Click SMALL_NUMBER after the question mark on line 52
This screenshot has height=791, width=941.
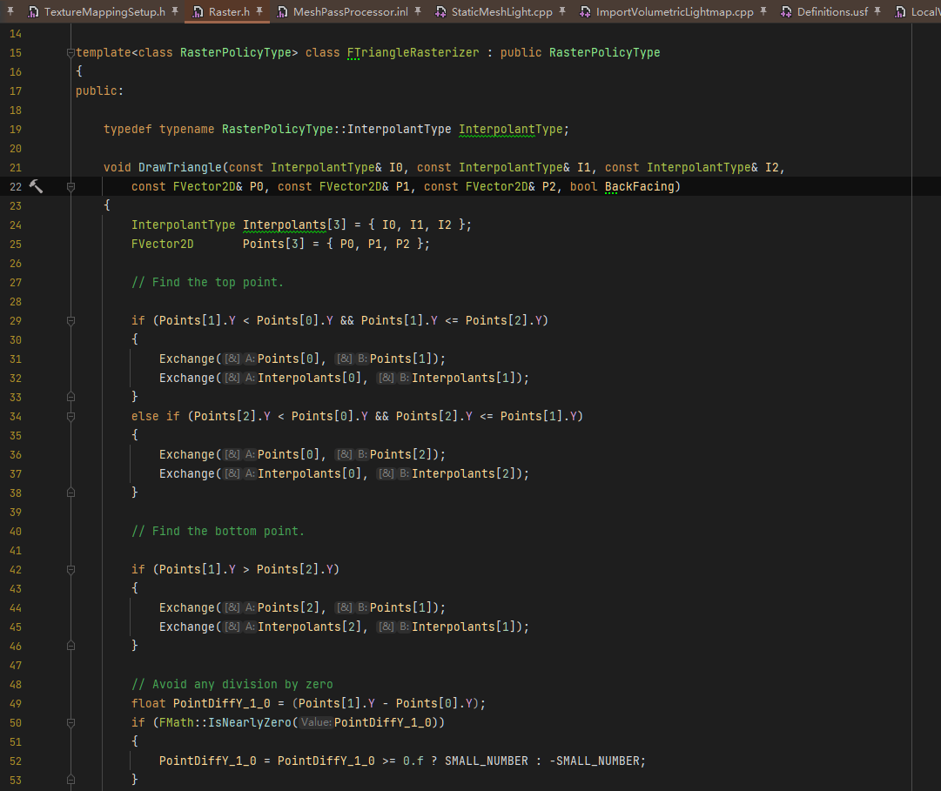487,761
